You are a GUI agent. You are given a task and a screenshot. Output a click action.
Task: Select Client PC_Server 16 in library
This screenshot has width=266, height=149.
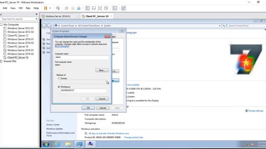[x=17, y=47]
